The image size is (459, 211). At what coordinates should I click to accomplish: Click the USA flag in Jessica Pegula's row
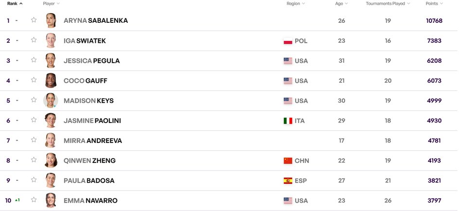288,61
